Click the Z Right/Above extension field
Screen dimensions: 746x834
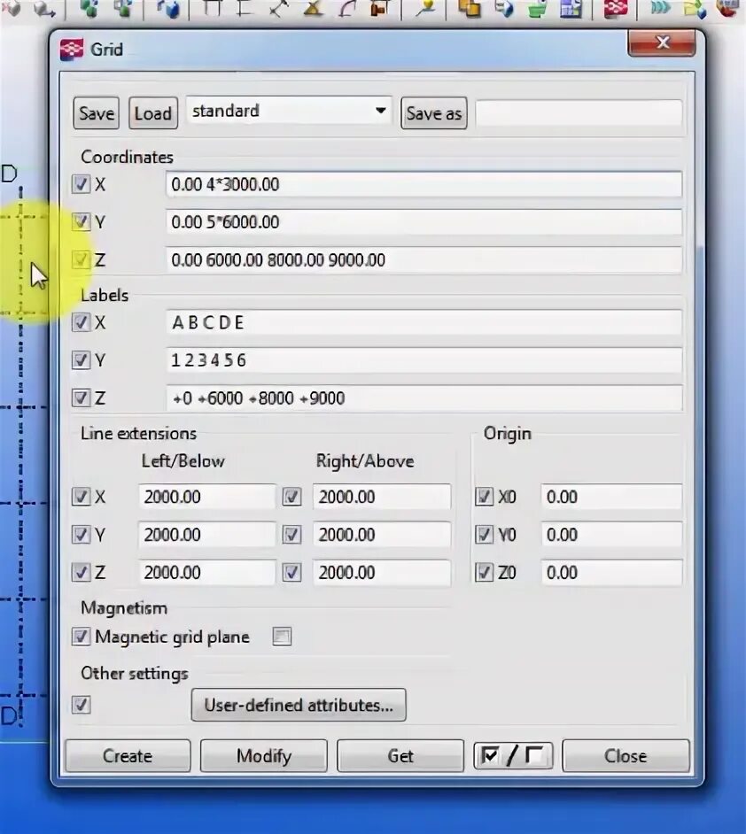382,572
